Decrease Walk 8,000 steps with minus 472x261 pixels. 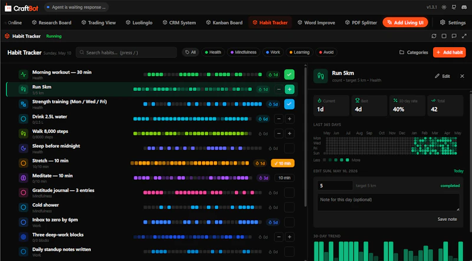(278, 133)
